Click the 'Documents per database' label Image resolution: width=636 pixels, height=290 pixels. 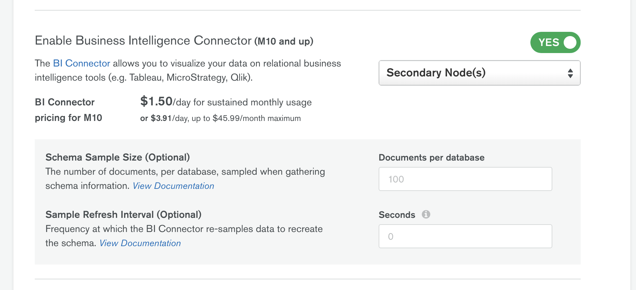click(431, 157)
